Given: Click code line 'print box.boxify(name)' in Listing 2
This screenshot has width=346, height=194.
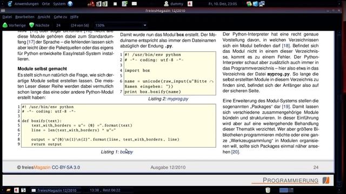Looking at the screenshot, I should 152,92.
